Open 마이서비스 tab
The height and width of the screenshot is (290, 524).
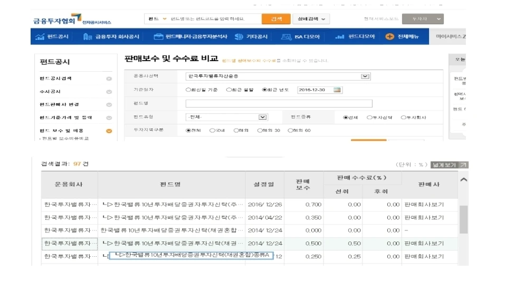tap(447, 36)
